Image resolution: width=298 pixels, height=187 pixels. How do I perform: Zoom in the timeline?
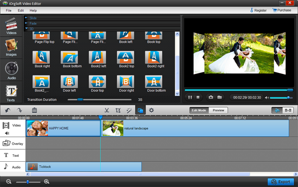(47, 182)
